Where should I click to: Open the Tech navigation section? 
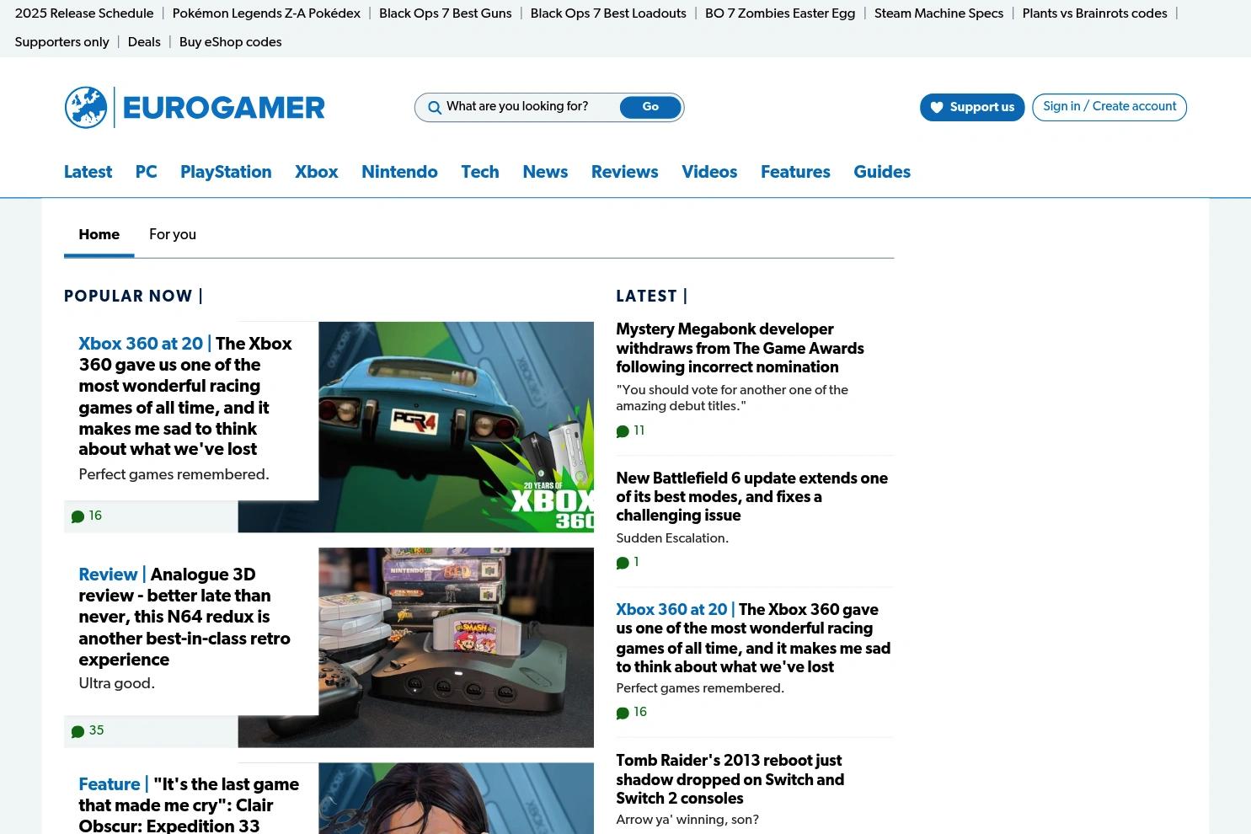point(480,173)
